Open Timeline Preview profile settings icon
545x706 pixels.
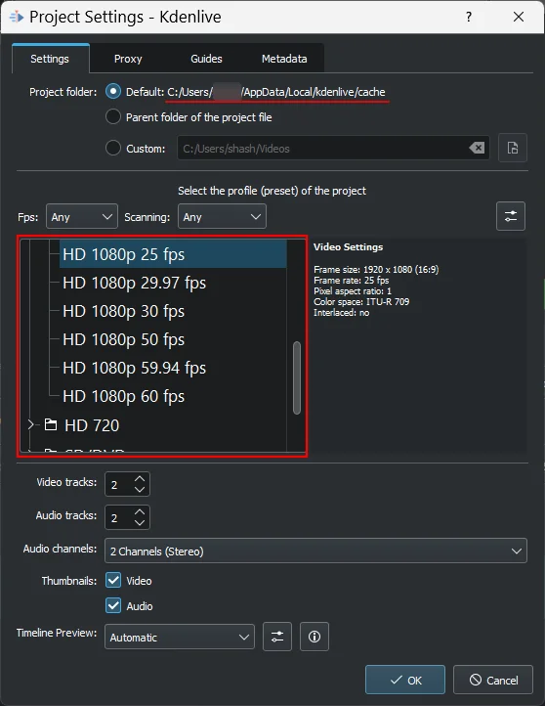(x=277, y=637)
